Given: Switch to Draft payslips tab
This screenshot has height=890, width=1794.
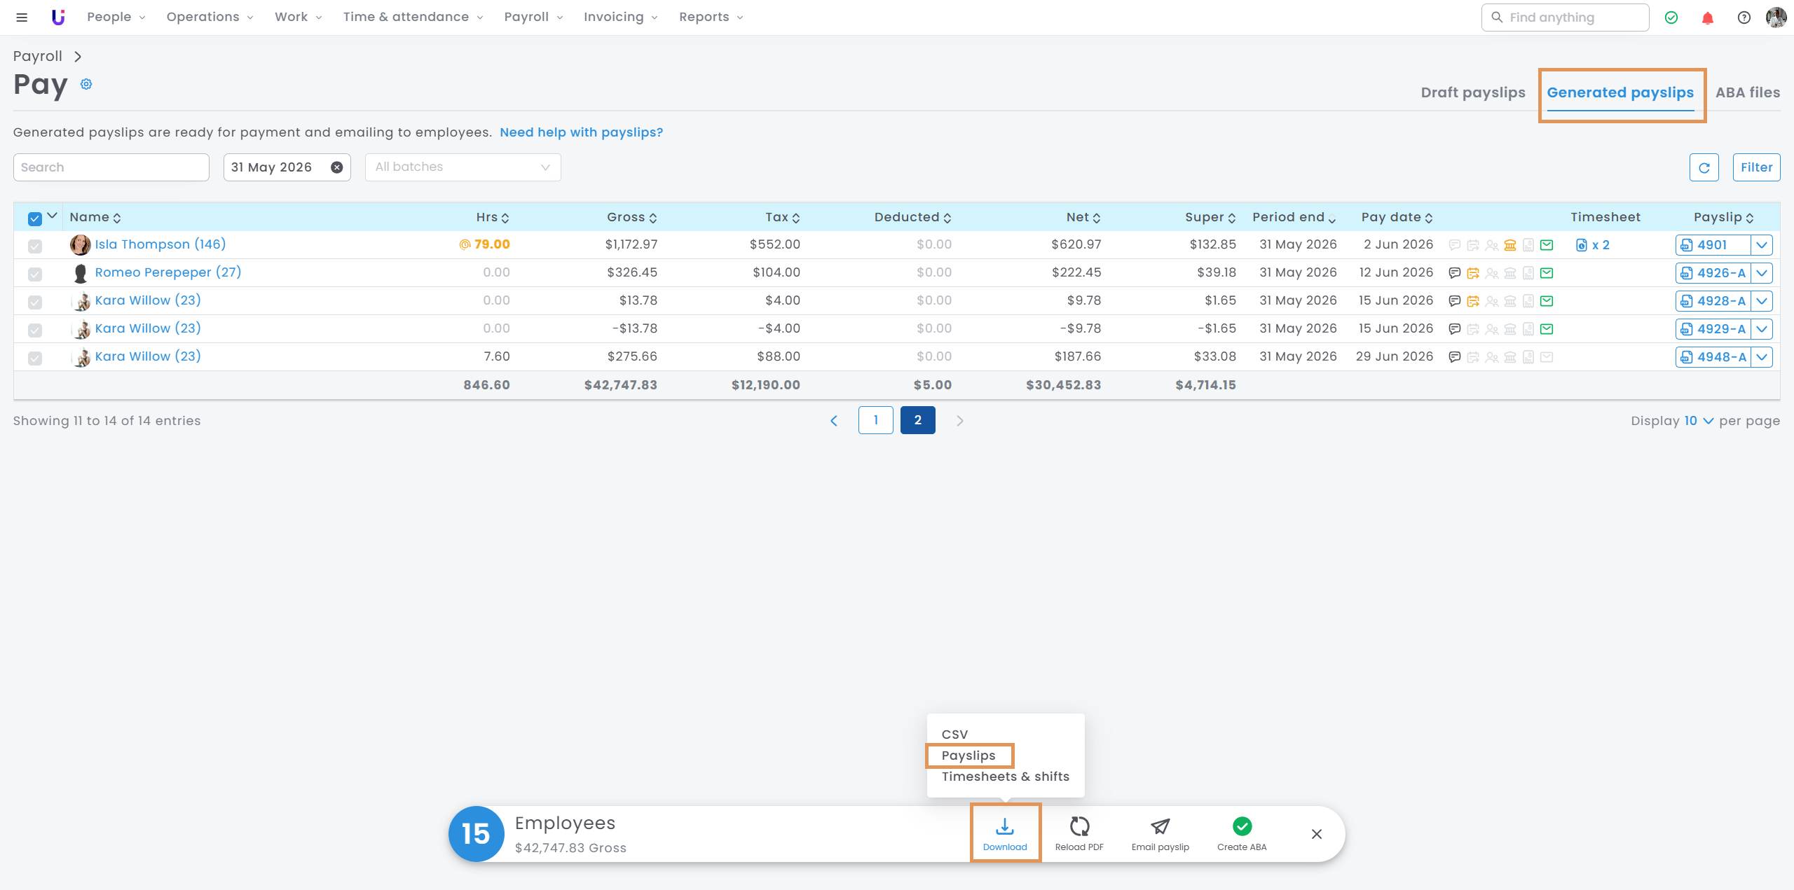Looking at the screenshot, I should [x=1473, y=92].
